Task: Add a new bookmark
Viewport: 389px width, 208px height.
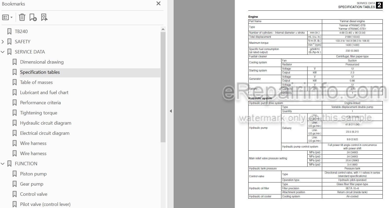Action: (33, 17)
